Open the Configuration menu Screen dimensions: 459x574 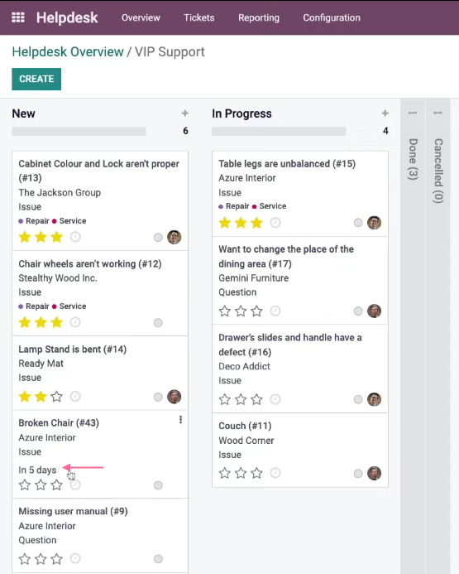(332, 17)
